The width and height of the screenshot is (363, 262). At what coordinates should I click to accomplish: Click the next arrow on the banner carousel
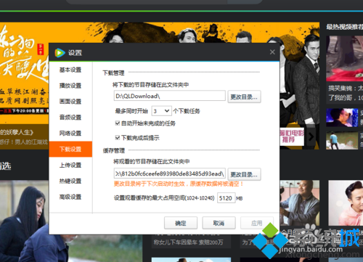click(x=311, y=137)
